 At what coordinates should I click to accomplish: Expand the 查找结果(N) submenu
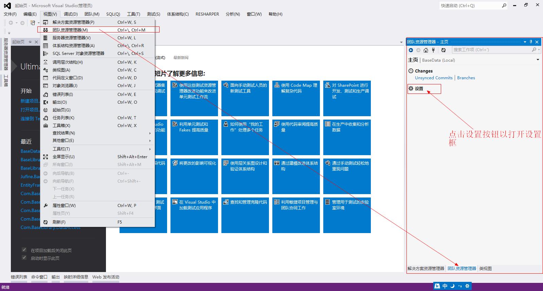point(150,133)
